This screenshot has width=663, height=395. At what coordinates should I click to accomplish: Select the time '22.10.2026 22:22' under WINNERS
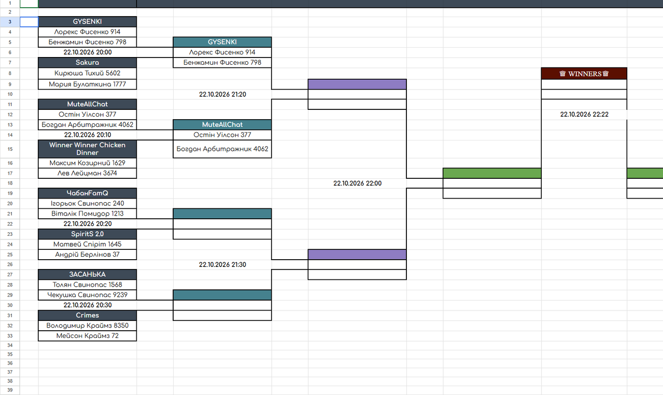pyautogui.click(x=584, y=115)
